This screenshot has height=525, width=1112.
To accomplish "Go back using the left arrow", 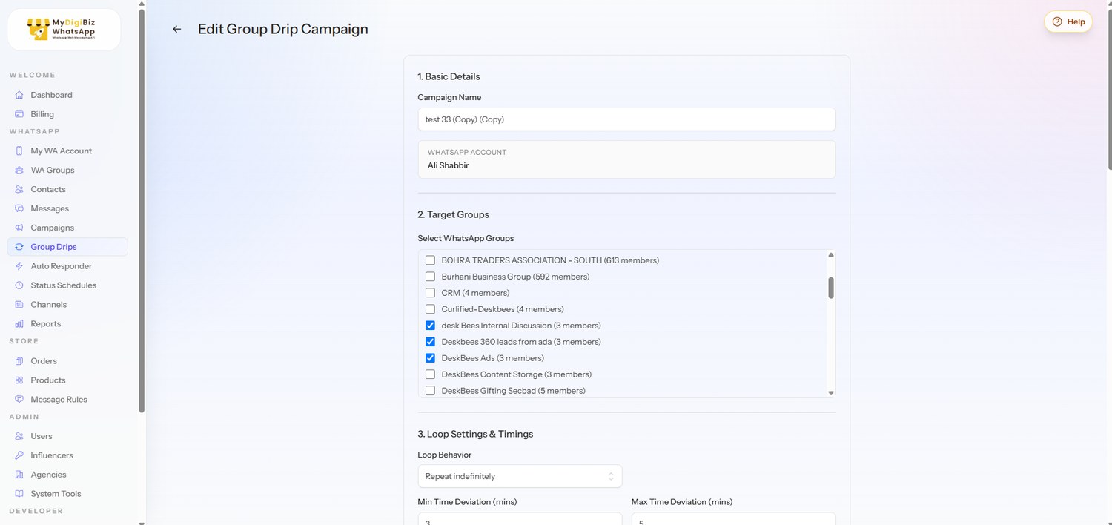I will [176, 30].
